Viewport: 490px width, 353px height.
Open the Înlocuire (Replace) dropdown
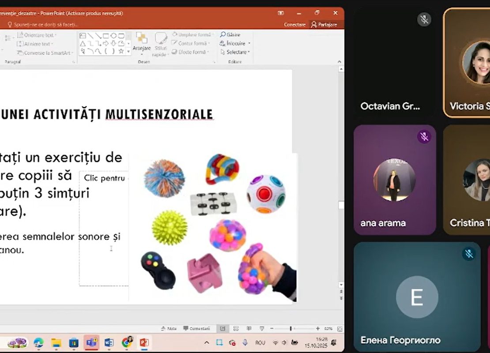point(235,43)
